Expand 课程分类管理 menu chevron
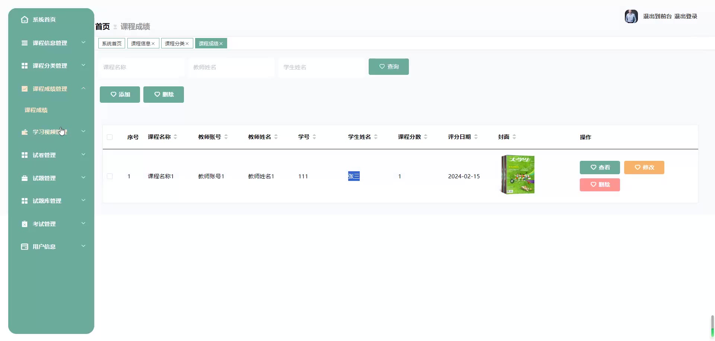This screenshot has width=715, height=341. click(83, 65)
